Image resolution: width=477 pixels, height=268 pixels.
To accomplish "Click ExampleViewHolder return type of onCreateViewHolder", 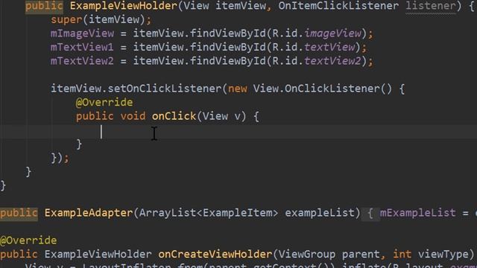I will [98, 255].
